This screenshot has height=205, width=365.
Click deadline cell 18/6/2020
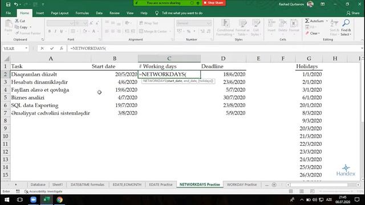pos(223,75)
